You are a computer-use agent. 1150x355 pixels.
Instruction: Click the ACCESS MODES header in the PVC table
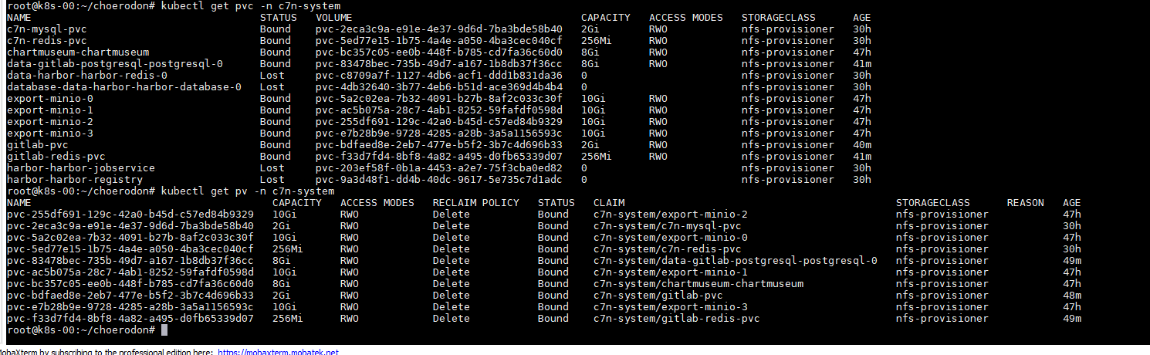[x=685, y=17]
